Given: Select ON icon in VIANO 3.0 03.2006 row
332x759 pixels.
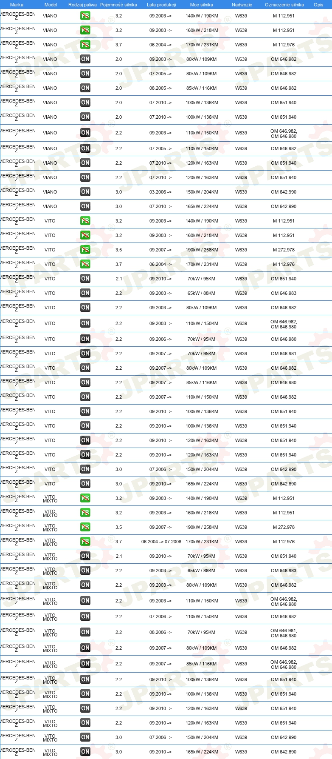Looking at the screenshot, I should [x=85, y=192].
